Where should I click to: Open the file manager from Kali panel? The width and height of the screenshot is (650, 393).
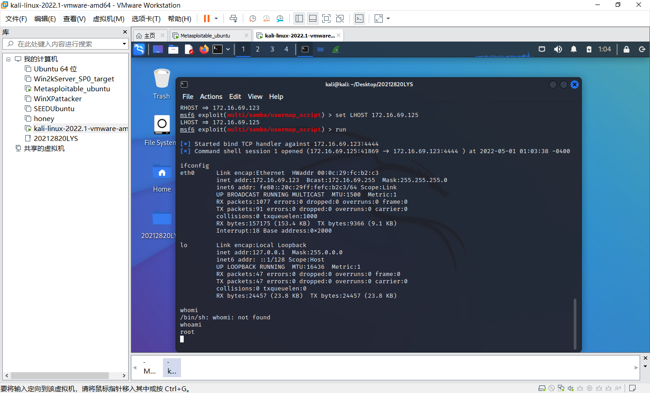(173, 49)
